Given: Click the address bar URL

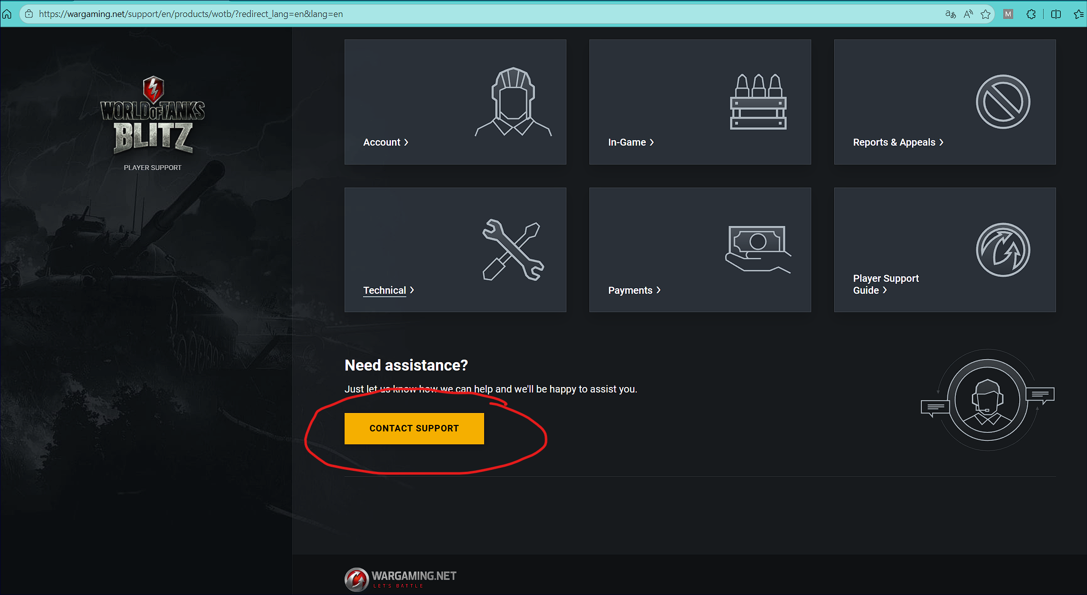Looking at the screenshot, I should point(191,14).
